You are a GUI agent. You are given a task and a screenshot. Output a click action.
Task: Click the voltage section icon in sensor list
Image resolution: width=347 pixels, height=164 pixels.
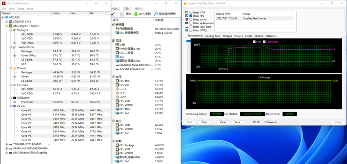point(114,77)
